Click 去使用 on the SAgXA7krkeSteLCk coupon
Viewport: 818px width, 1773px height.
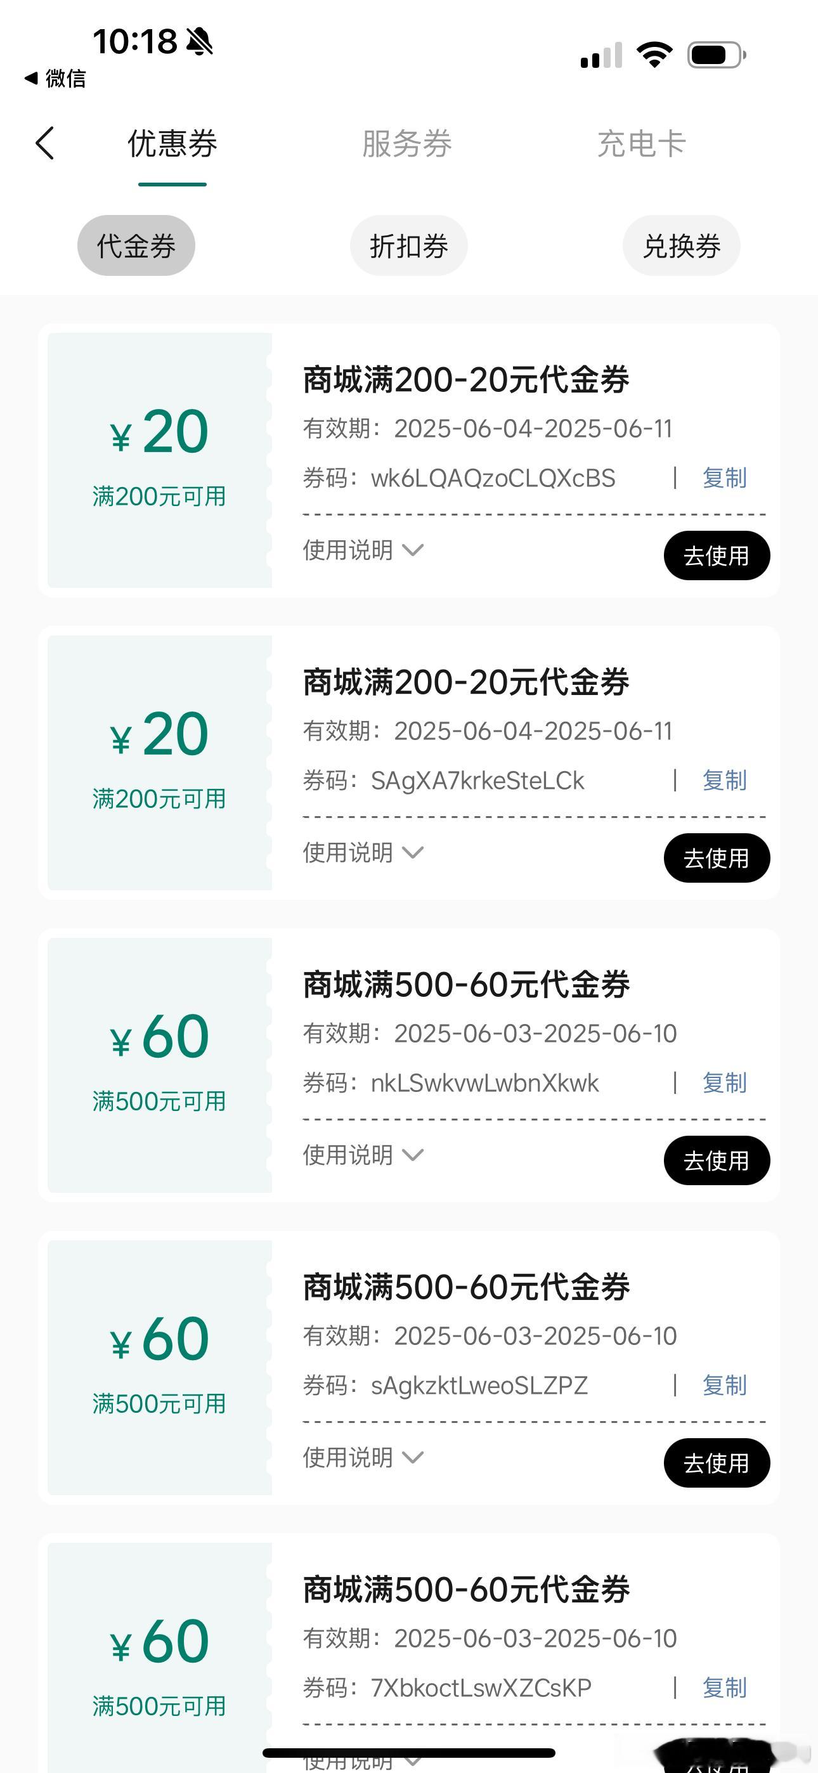point(717,857)
